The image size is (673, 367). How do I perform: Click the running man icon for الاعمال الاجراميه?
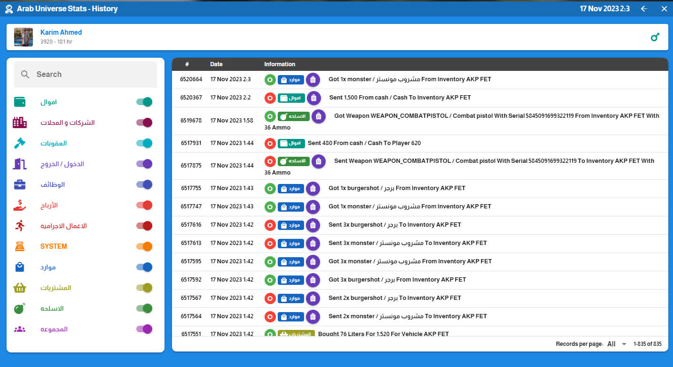click(x=20, y=226)
